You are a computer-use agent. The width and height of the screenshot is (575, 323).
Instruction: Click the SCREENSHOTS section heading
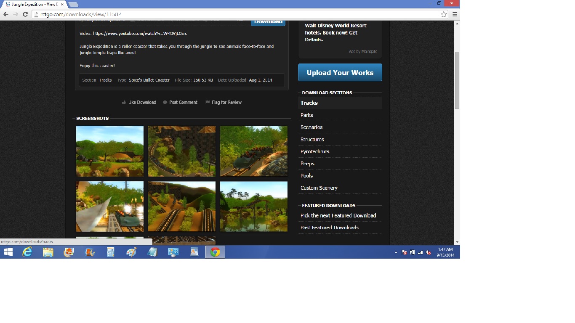(92, 119)
